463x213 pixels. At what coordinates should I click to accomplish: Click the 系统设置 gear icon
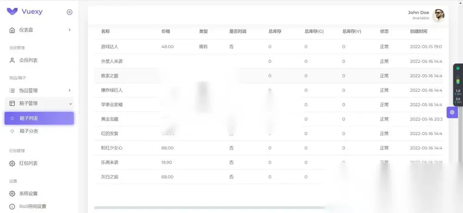click(12, 194)
